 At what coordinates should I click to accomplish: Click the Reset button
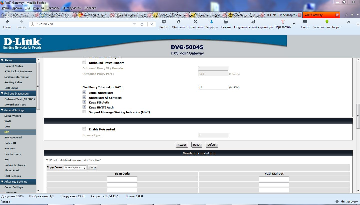tap(197, 145)
